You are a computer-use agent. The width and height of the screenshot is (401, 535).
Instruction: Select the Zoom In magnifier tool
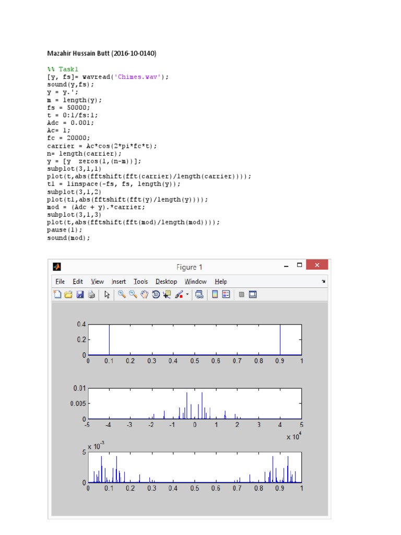click(x=122, y=295)
